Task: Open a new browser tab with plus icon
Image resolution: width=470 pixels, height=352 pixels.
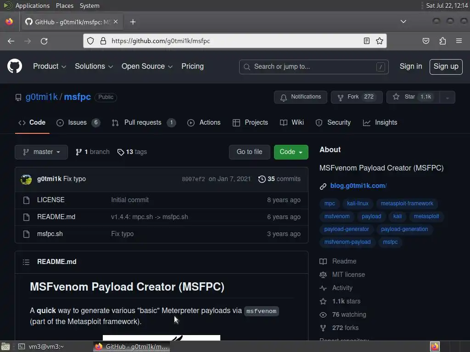Action: 133,22
